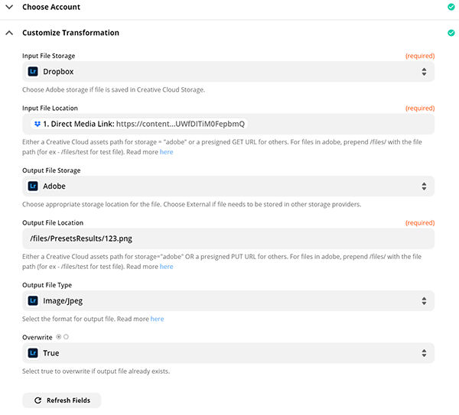Expand the Choose Account section
459x415 pixels.
pyautogui.click(x=8, y=7)
